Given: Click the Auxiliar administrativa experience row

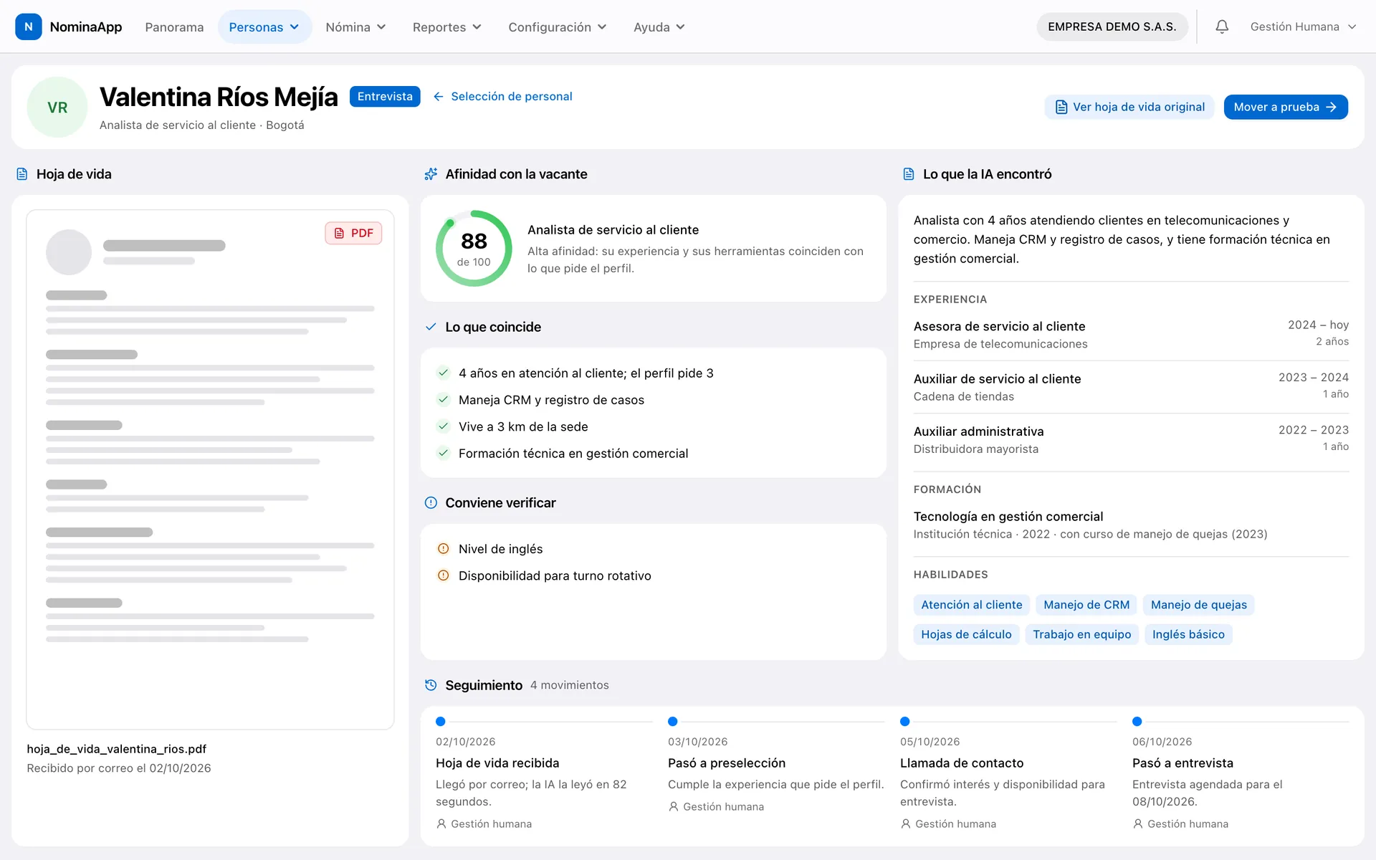Looking at the screenshot, I should coord(1131,439).
